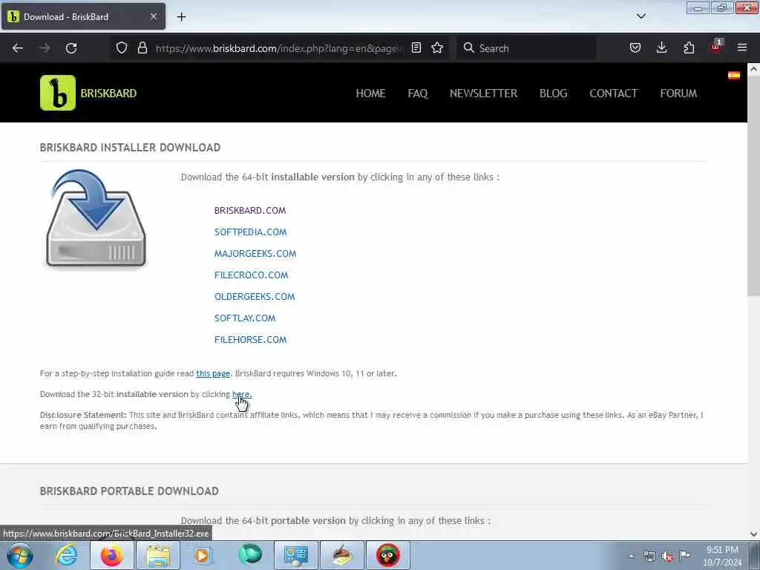Viewport: 760px width, 570px height.
Task: Open the Firefox hamburger menu
Action: coord(742,47)
